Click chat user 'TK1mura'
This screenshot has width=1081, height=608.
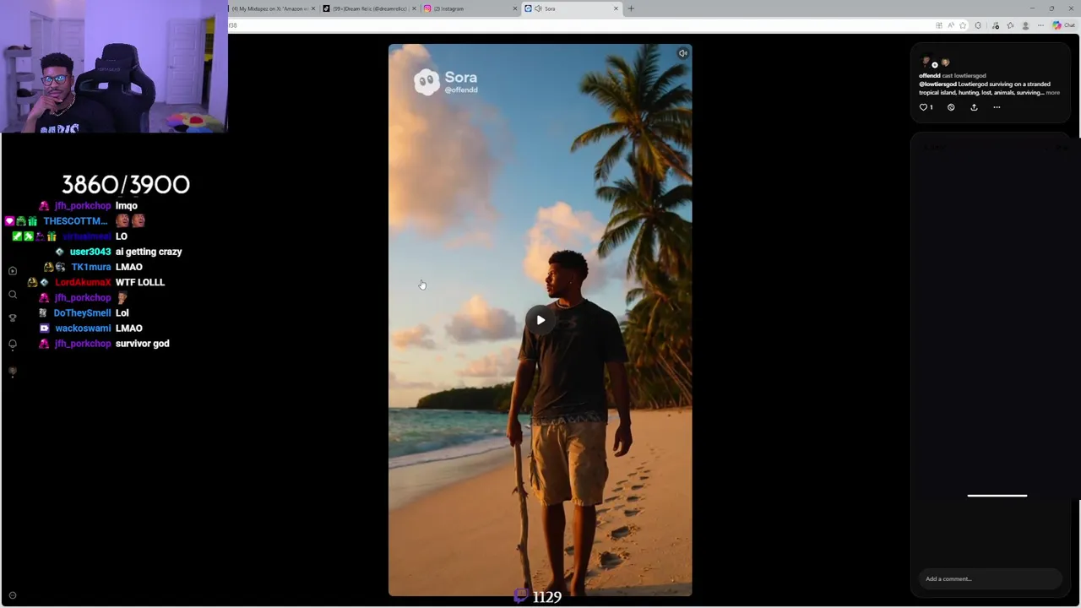click(91, 267)
